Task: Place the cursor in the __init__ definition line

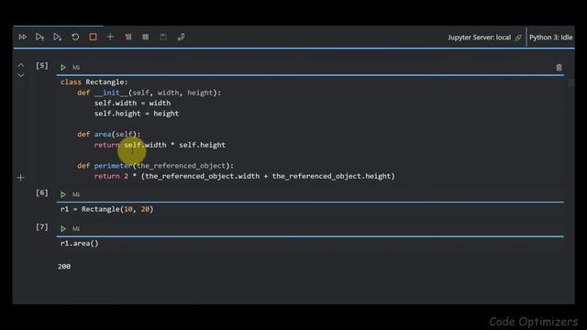Action: tap(149, 93)
